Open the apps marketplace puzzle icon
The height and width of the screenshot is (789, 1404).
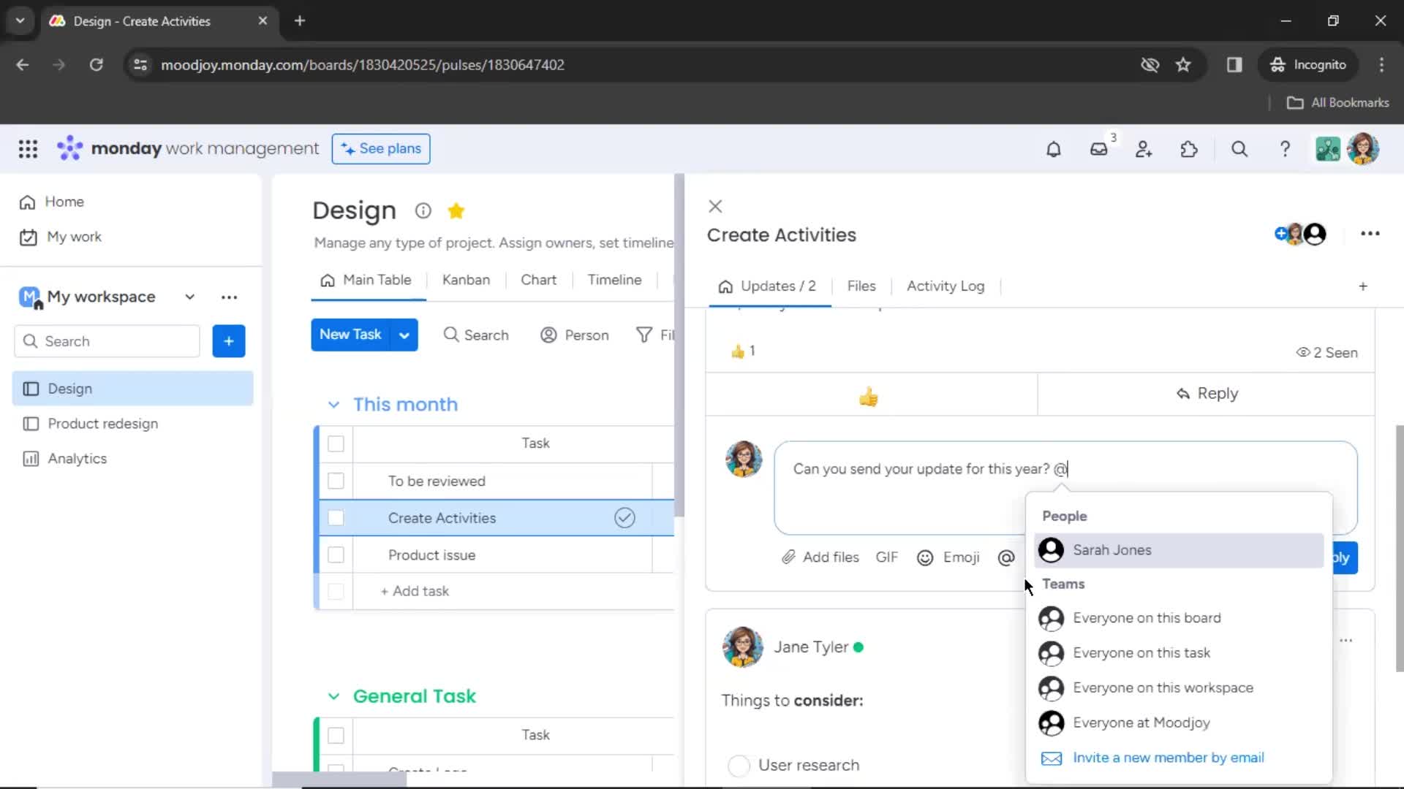click(x=1189, y=149)
